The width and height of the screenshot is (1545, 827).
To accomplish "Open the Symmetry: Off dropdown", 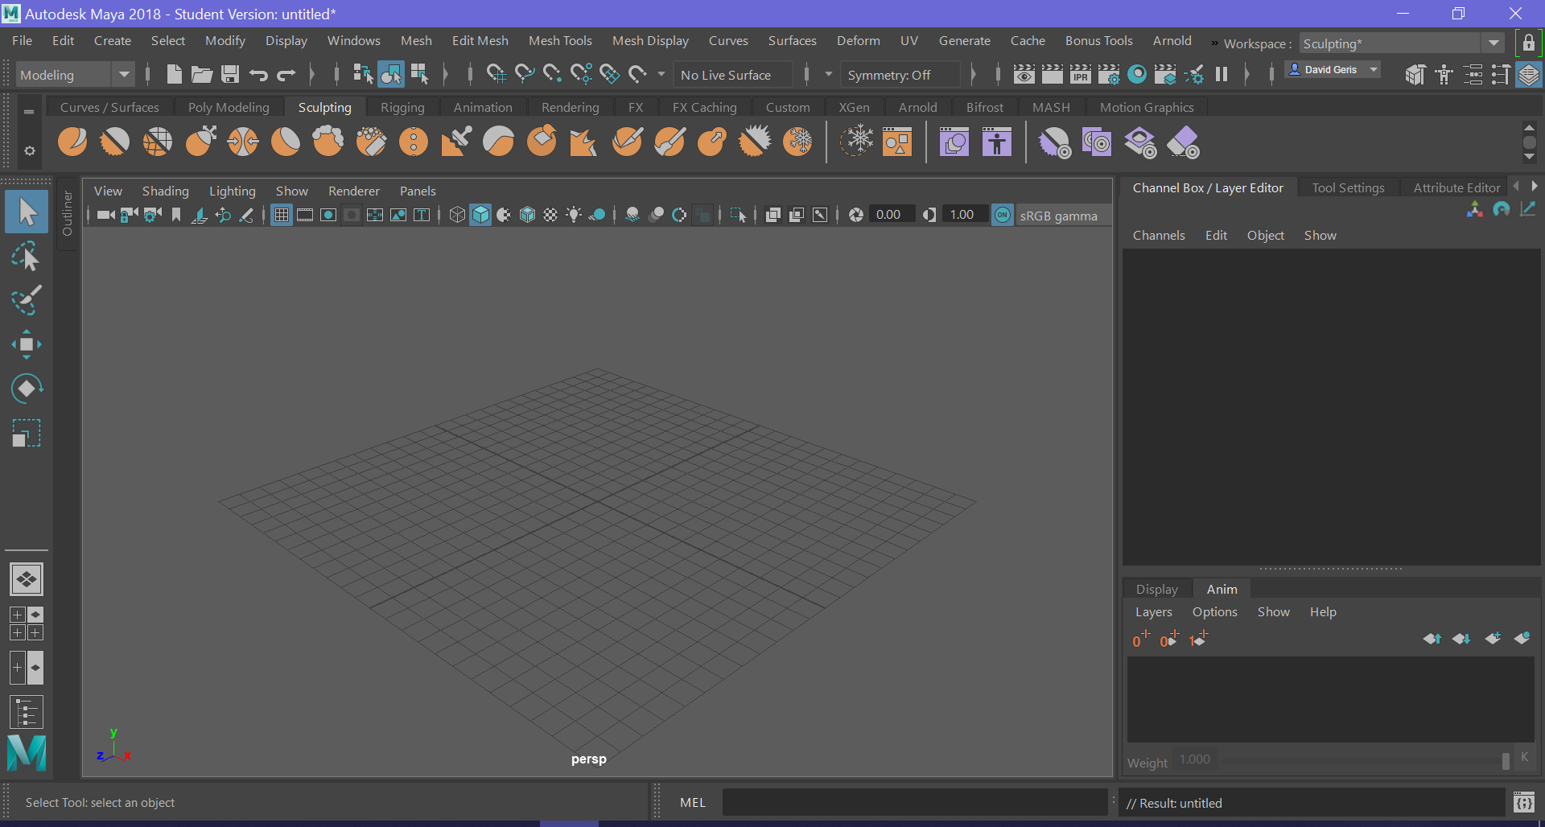I will pyautogui.click(x=900, y=74).
